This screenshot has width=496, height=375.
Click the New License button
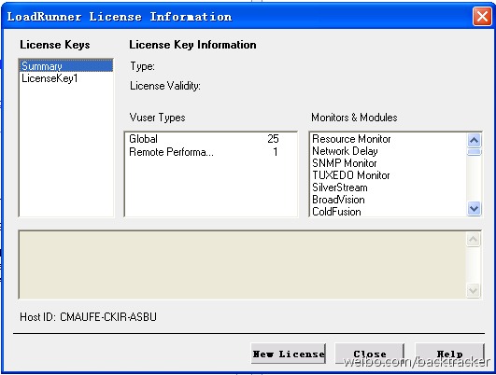289,354
